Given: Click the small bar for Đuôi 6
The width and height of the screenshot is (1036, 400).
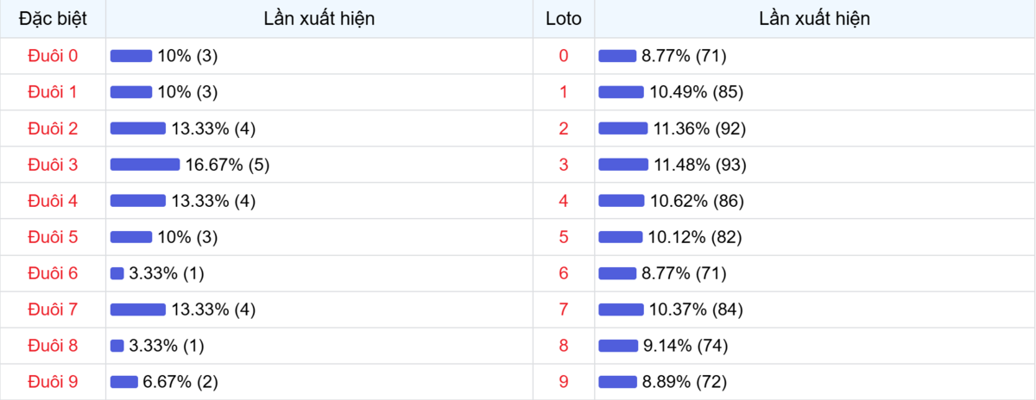Looking at the screenshot, I should pos(117,273).
